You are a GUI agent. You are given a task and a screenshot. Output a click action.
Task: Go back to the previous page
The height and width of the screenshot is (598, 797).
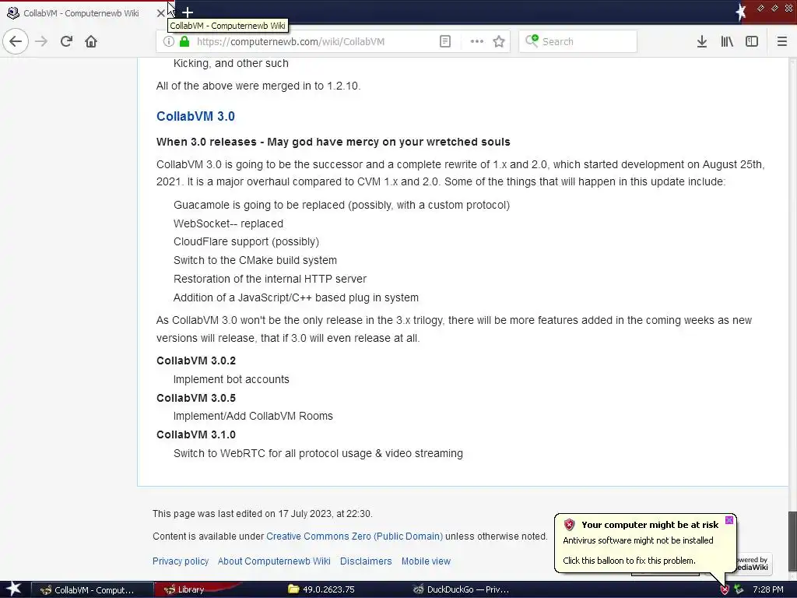16,41
